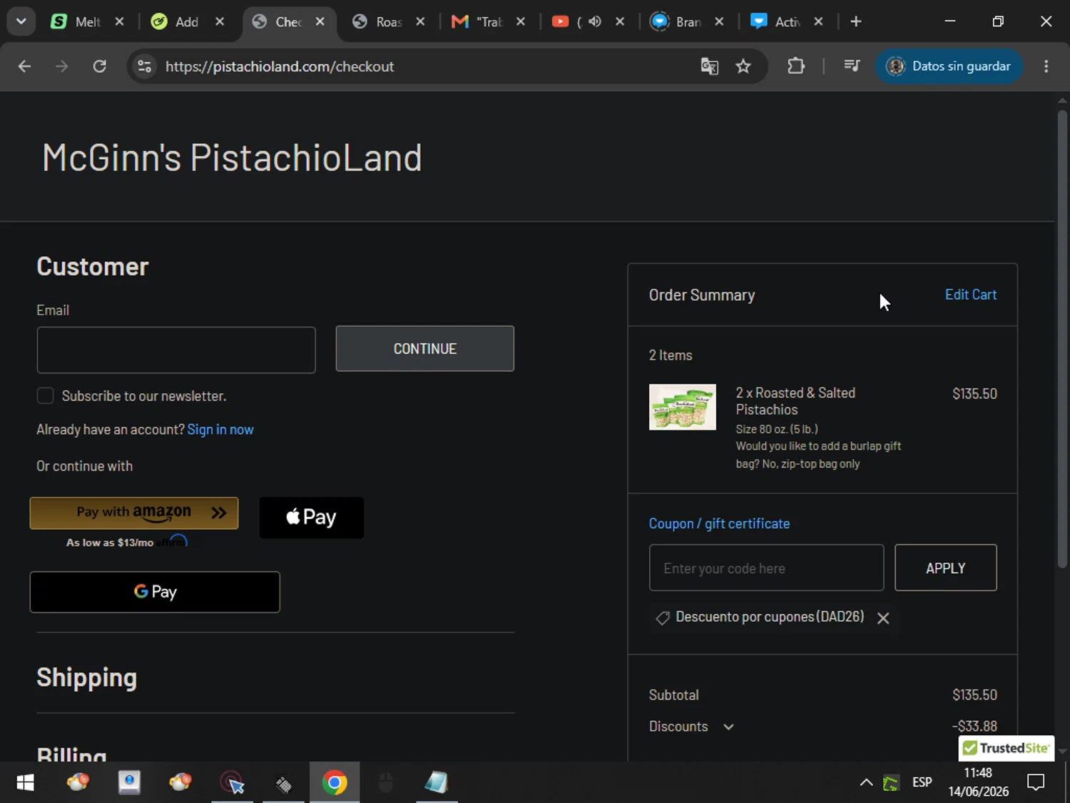Switch to the Melt browser tab
This screenshot has height=803, width=1070.
[x=87, y=21]
